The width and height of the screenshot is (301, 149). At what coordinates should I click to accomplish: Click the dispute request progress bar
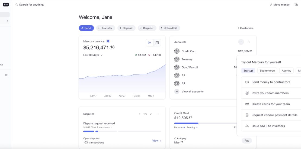click(x=122, y=131)
